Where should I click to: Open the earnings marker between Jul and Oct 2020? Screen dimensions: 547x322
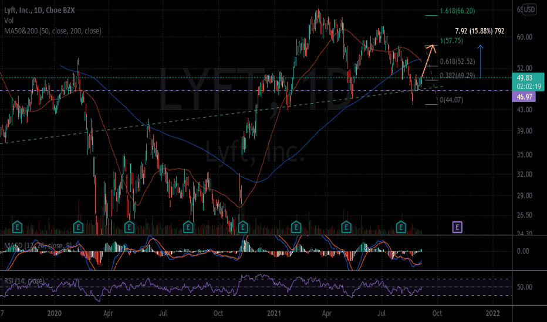[188, 227]
